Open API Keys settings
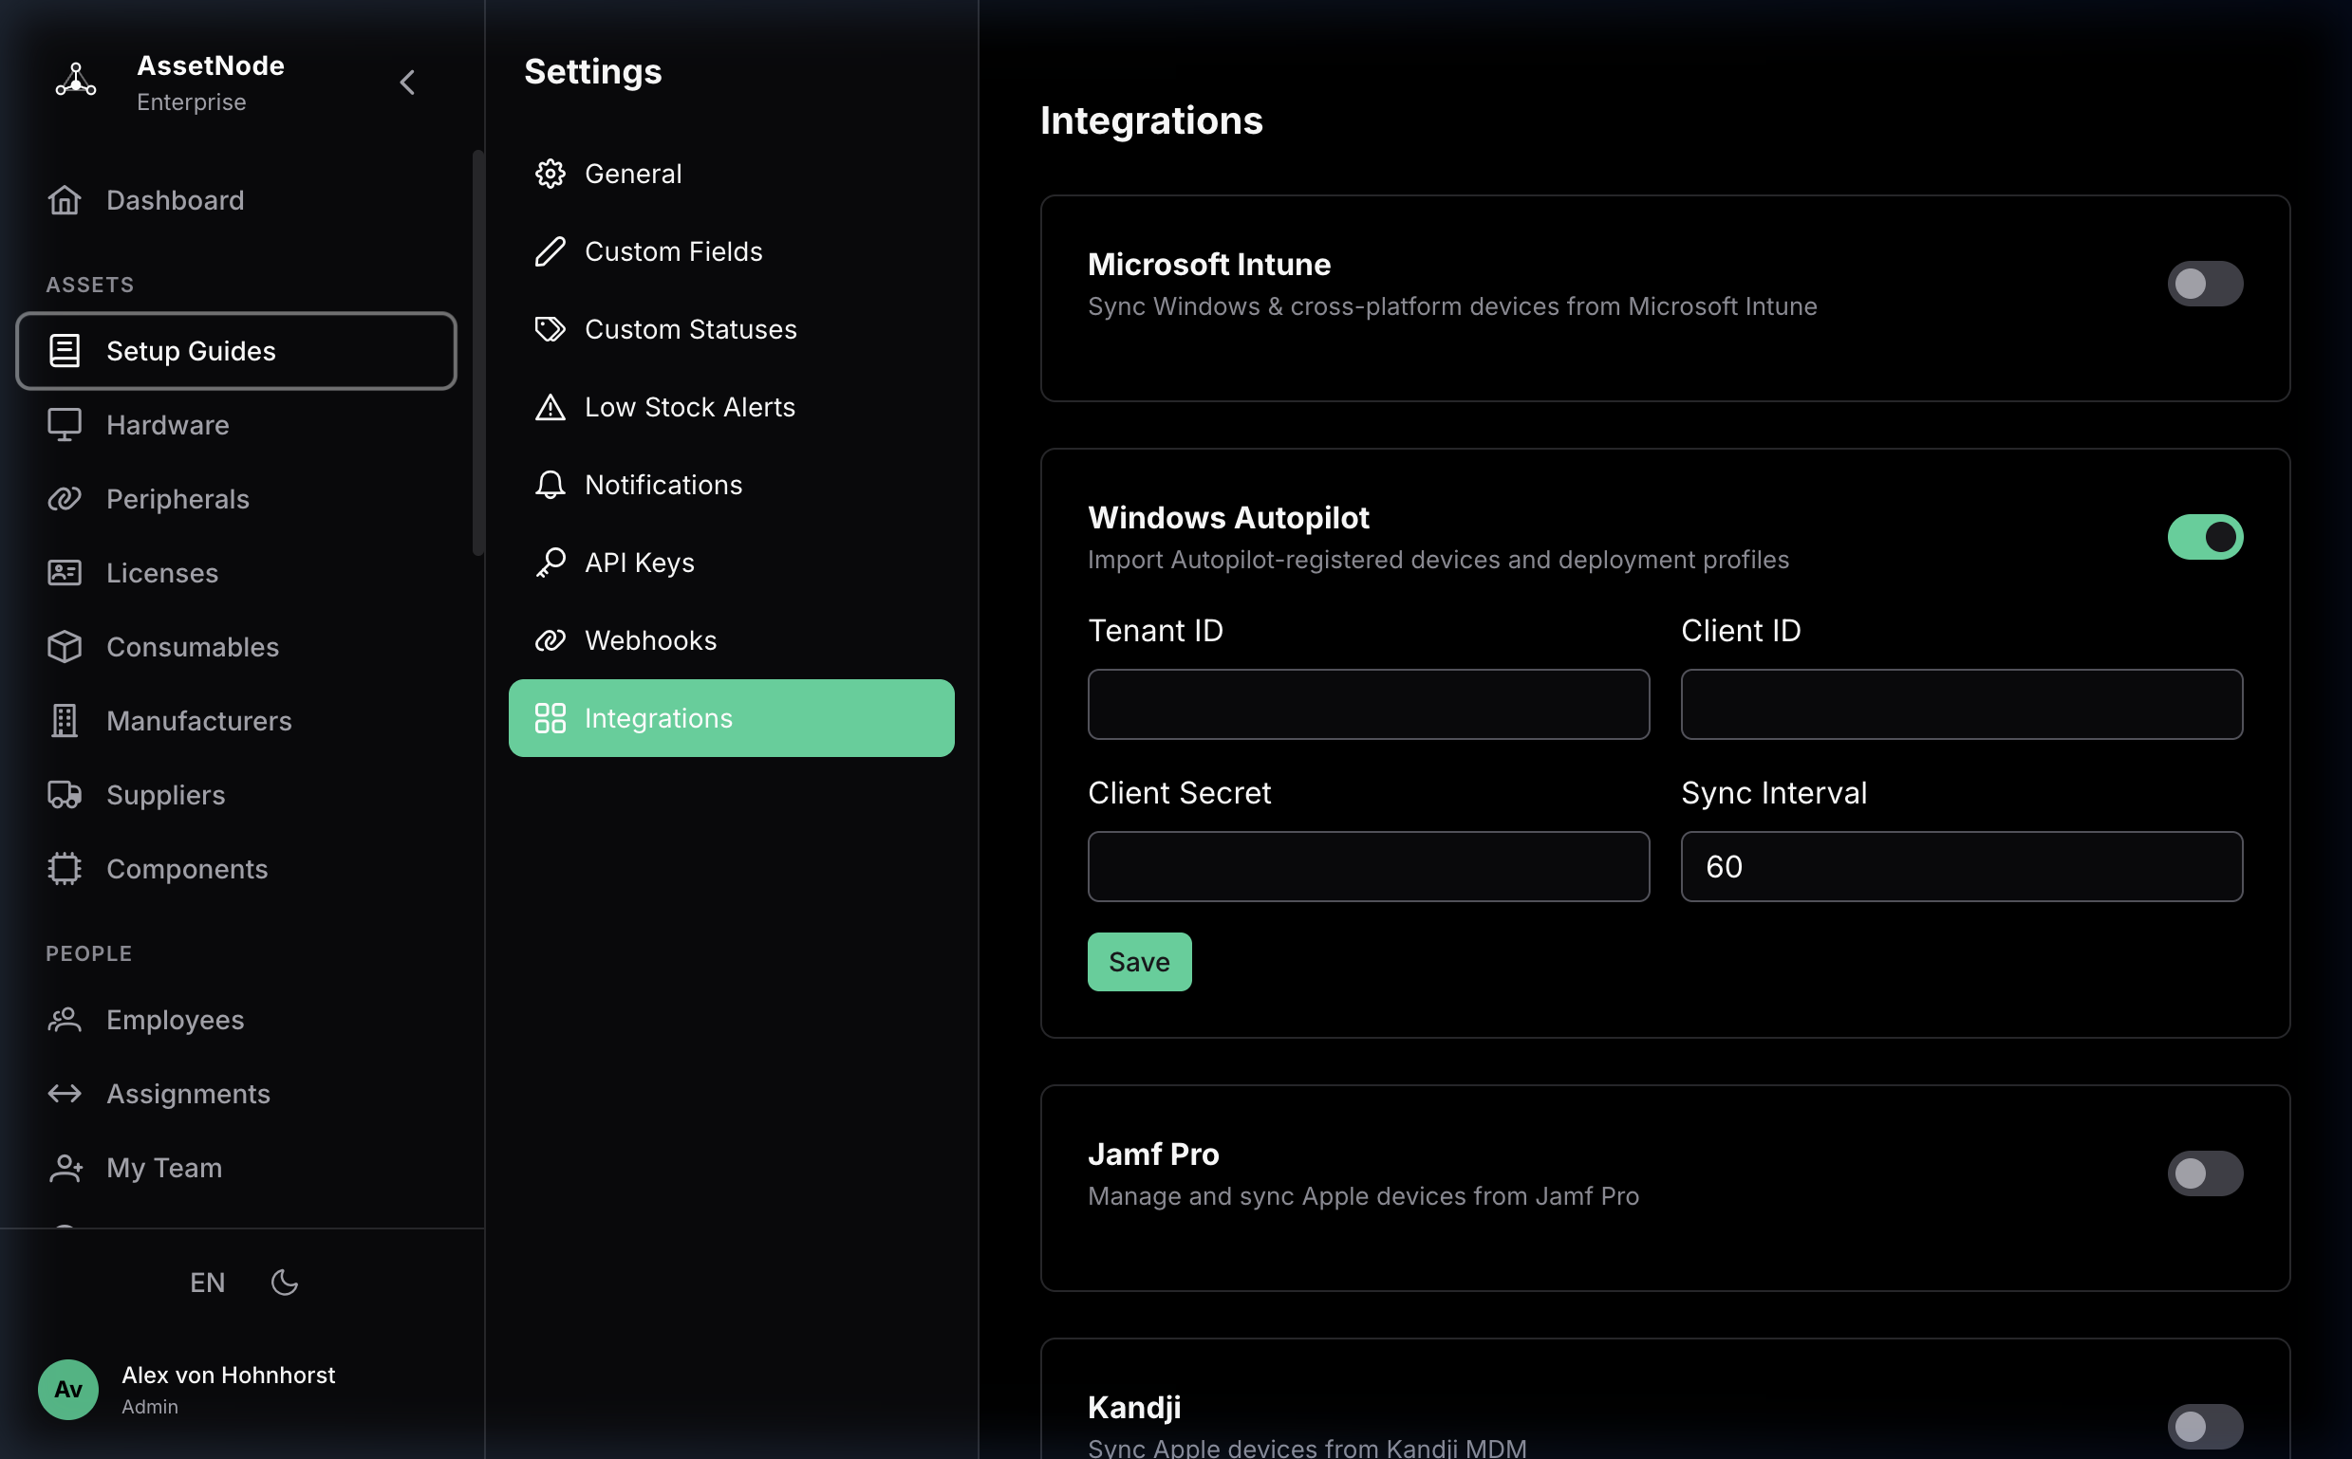This screenshot has height=1459, width=2352. coord(731,563)
